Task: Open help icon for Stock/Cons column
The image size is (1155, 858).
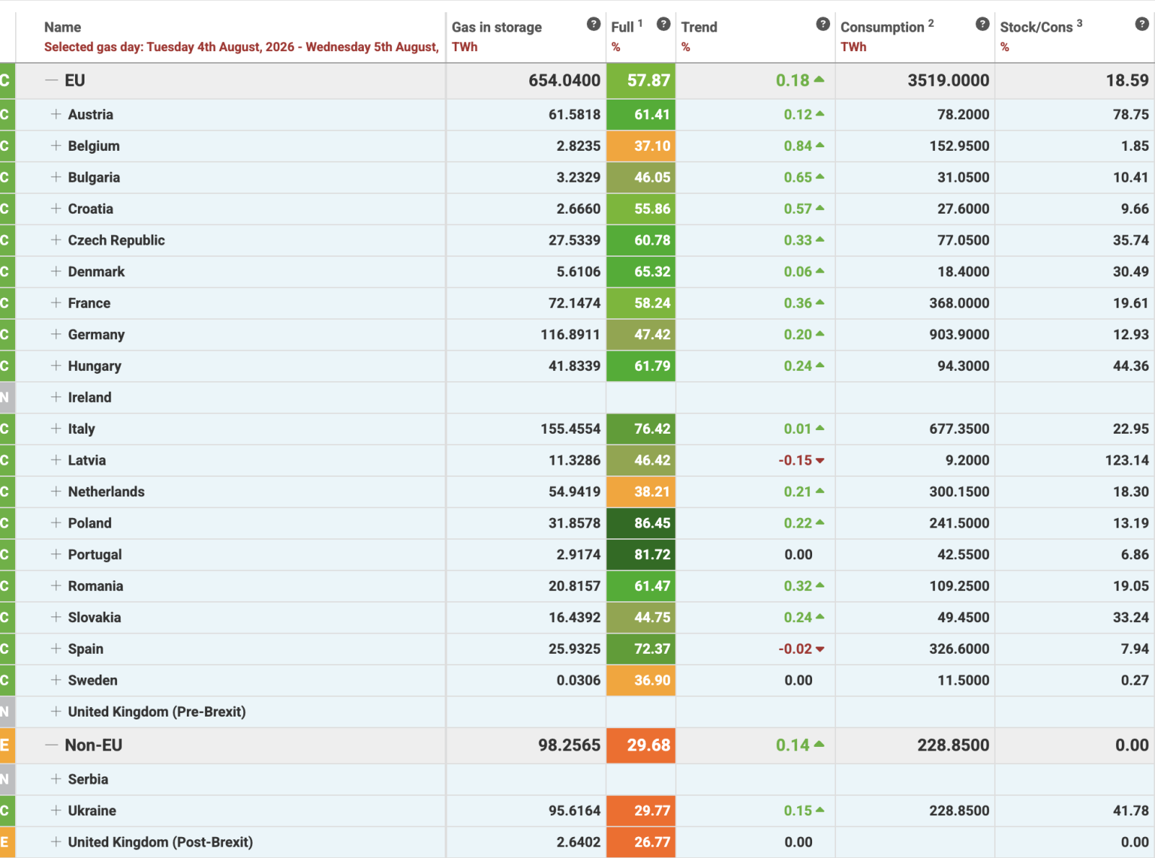Action: pyautogui.click(x=1142, y=24)
